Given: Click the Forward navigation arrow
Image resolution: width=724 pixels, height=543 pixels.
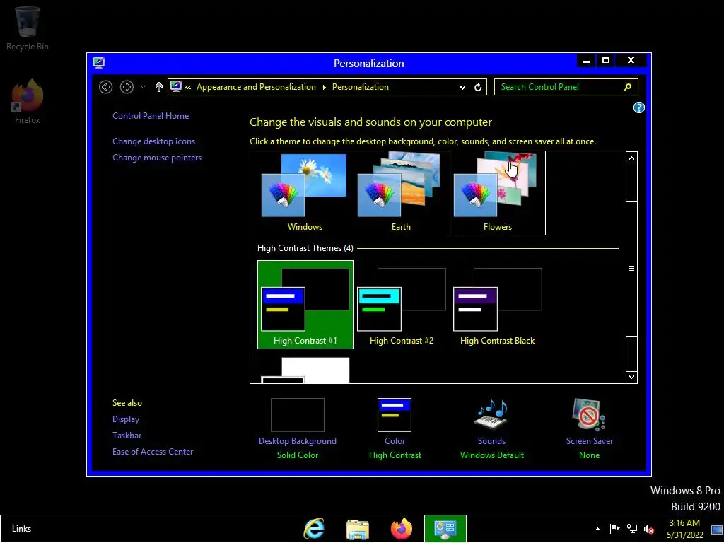Looking at the screenshot, I should click(127, 87).
